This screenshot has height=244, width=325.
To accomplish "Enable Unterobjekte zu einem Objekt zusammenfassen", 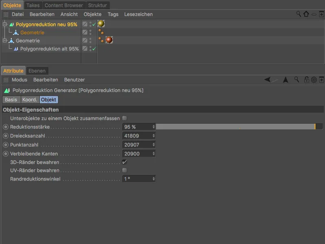I will click(x=125, y=118).
